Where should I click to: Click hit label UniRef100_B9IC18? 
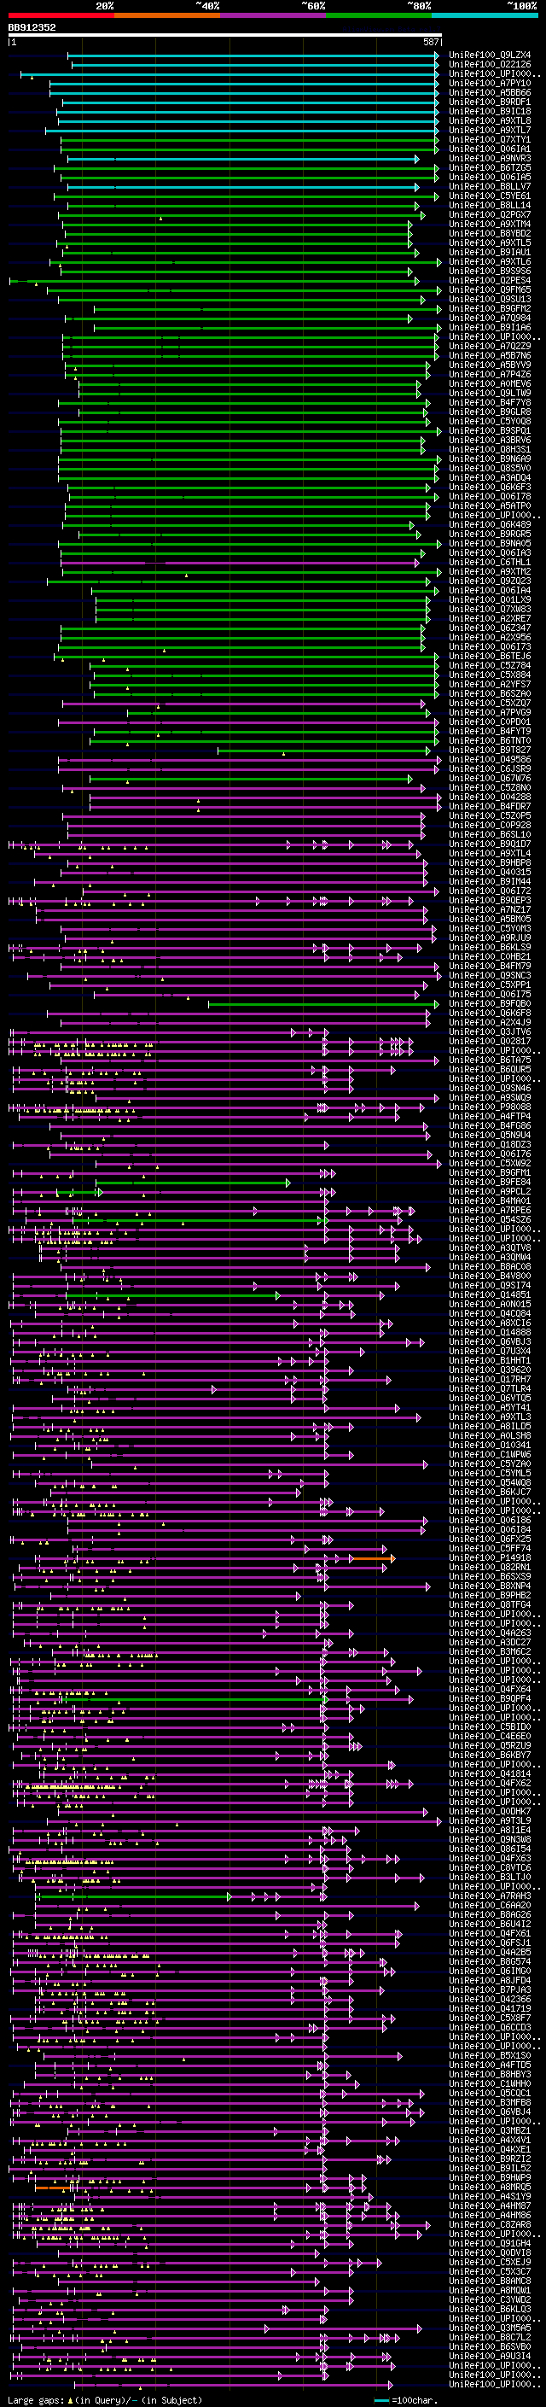pos(490,111)
